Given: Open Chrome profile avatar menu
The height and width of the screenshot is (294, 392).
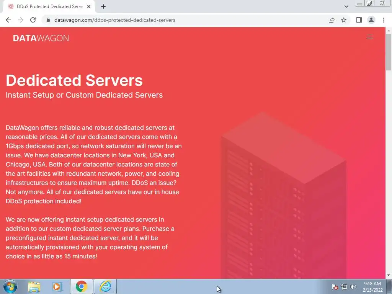Looking at the screenshot, I should 371,20.
